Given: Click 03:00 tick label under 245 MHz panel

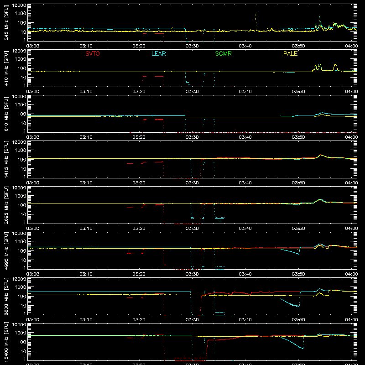Looking at the screenshot, I should tap(33, 46).
